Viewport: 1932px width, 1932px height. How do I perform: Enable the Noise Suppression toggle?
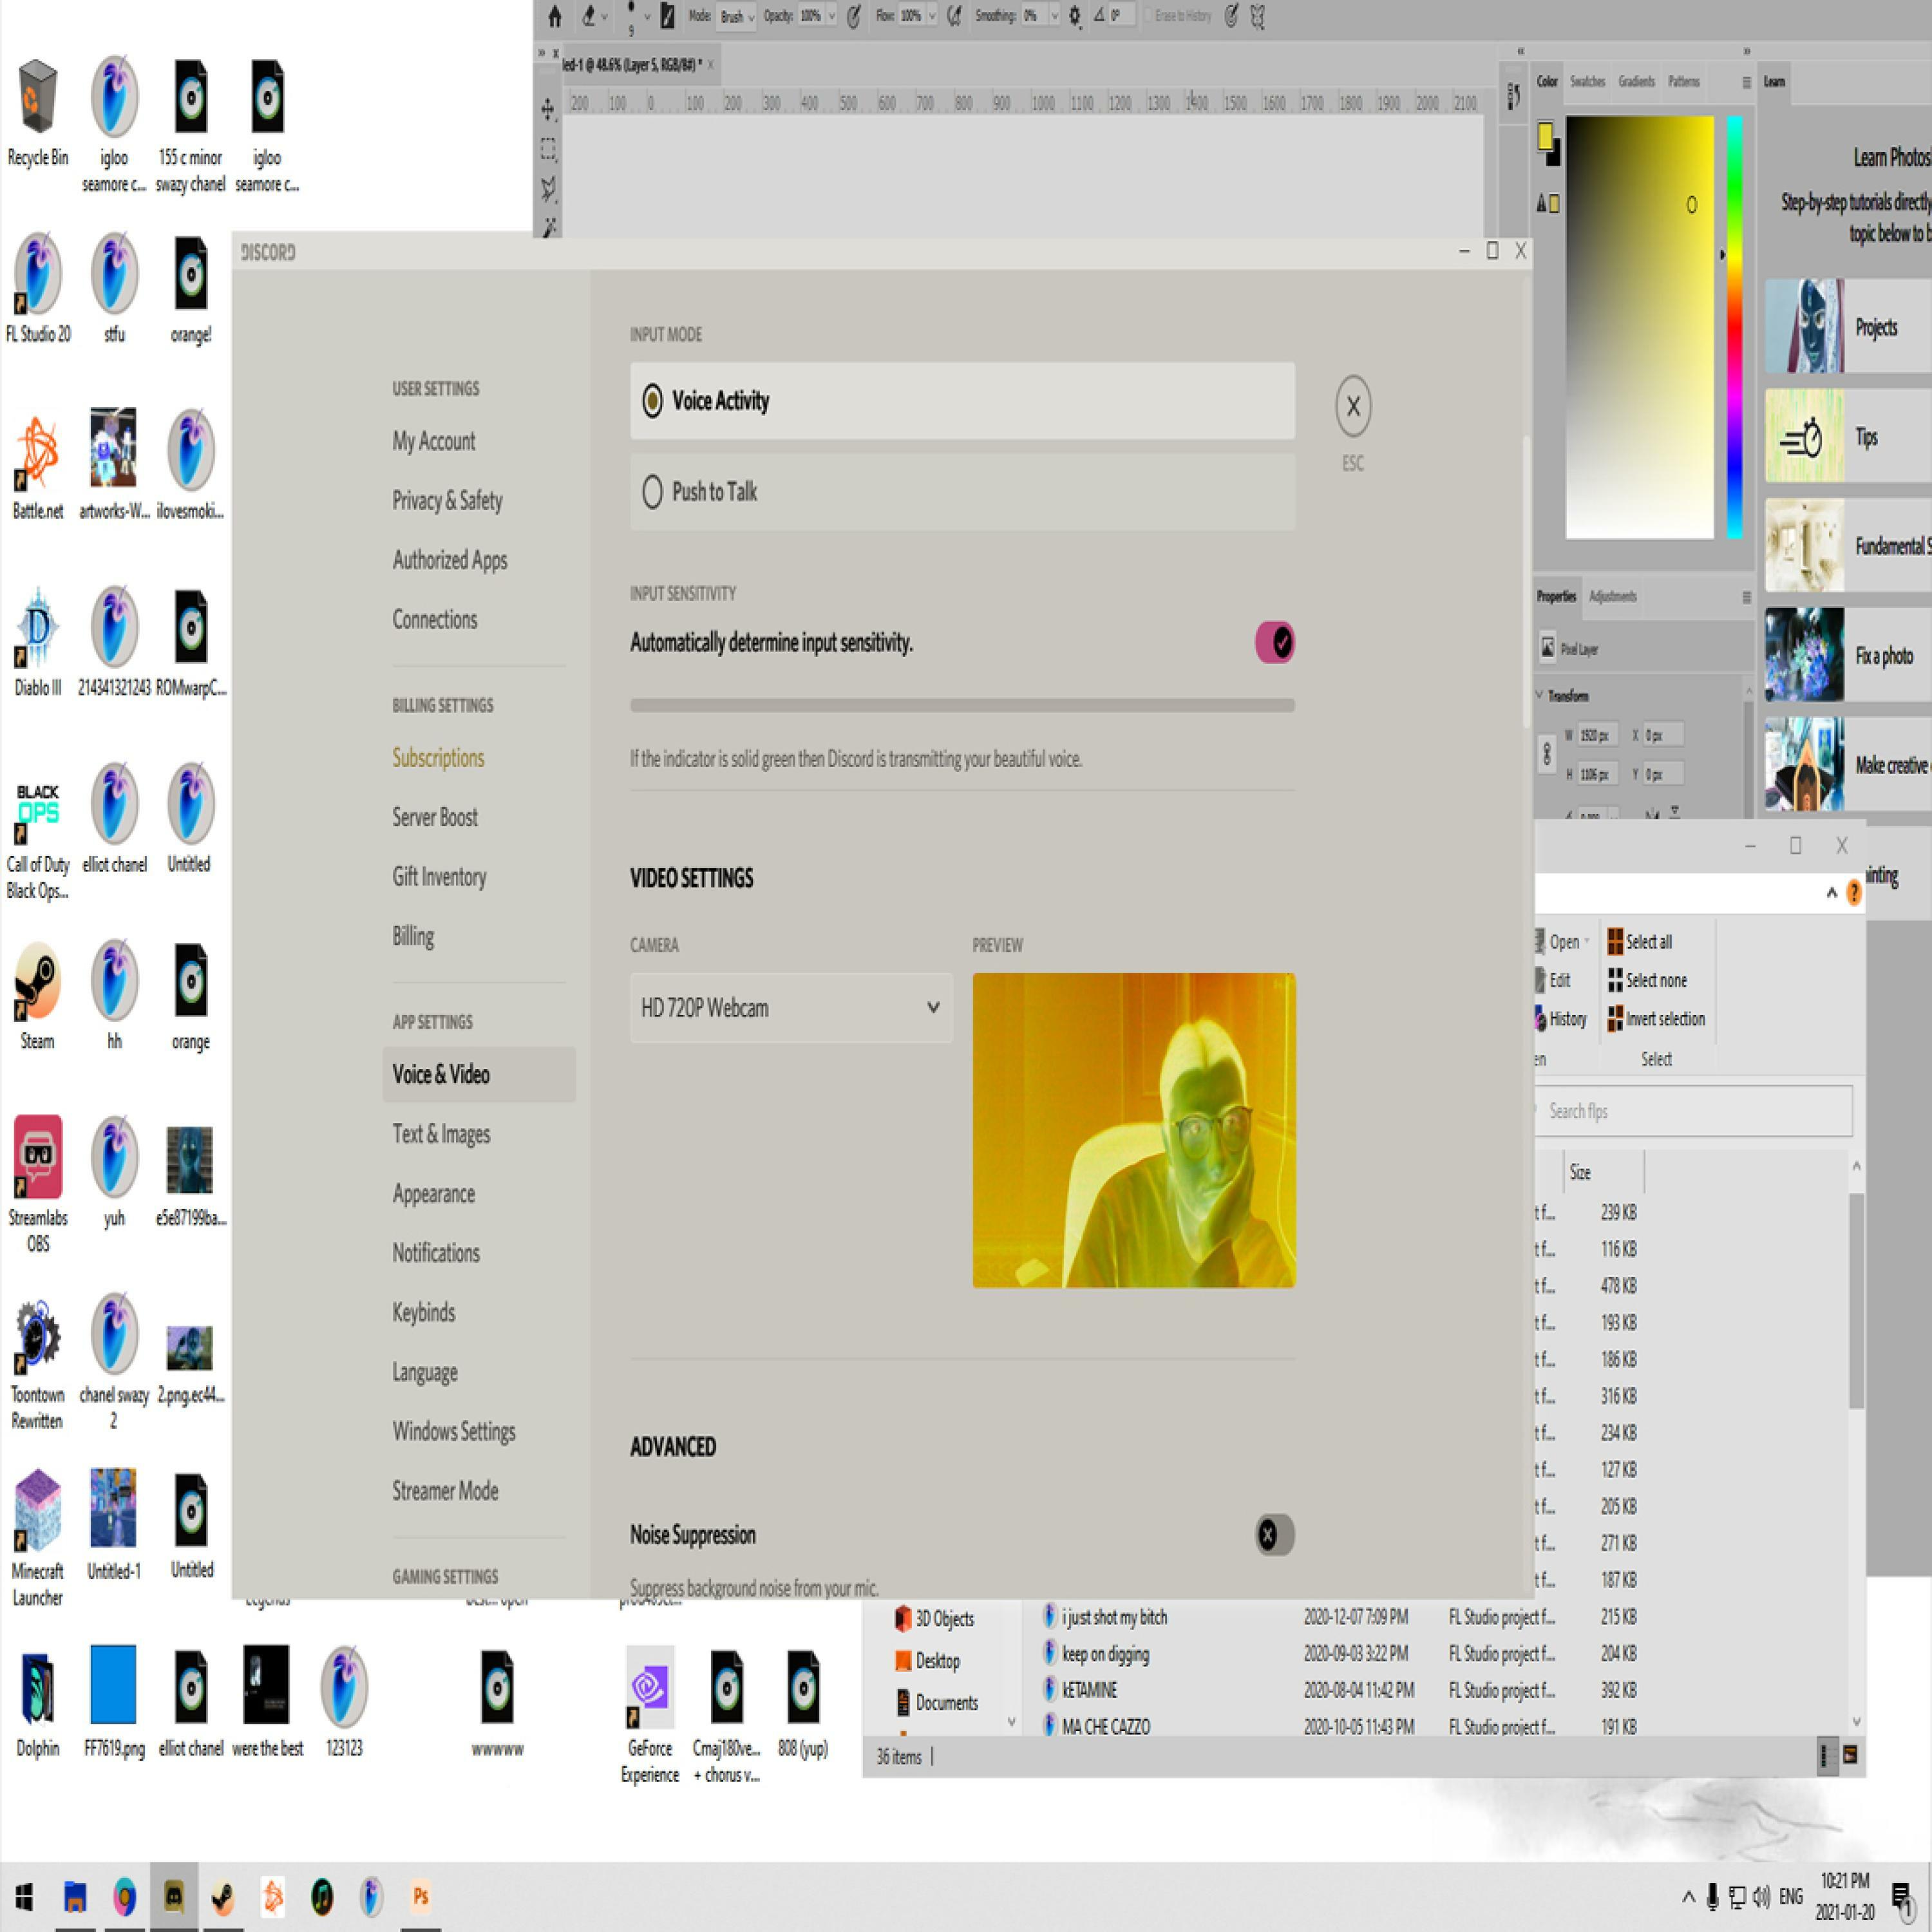pos(1274,1534)
